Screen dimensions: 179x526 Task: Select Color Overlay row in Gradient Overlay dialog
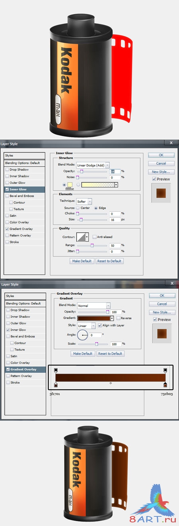point(25,363)
